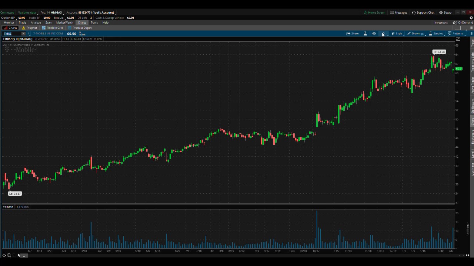474x266 pixels.
Task: Expand the symbol selector dropdown arrow
Action: point(23,34)
